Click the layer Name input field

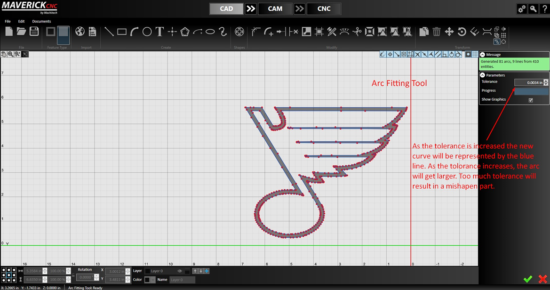point(182,280)
